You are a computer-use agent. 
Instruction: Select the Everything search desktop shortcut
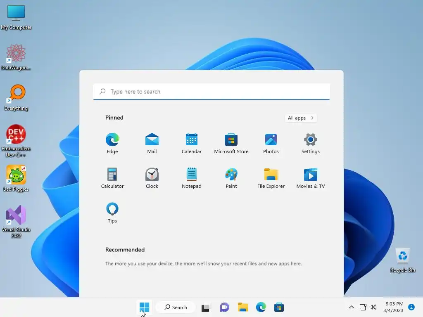point(16,97)
